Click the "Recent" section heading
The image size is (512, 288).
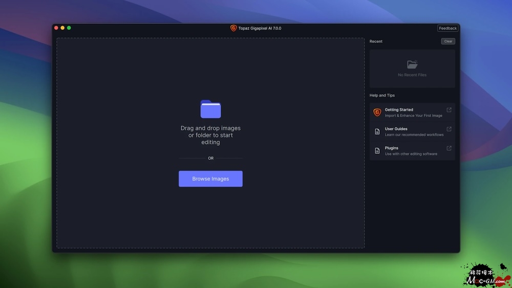pyautogui.click(x=376, y=41)
